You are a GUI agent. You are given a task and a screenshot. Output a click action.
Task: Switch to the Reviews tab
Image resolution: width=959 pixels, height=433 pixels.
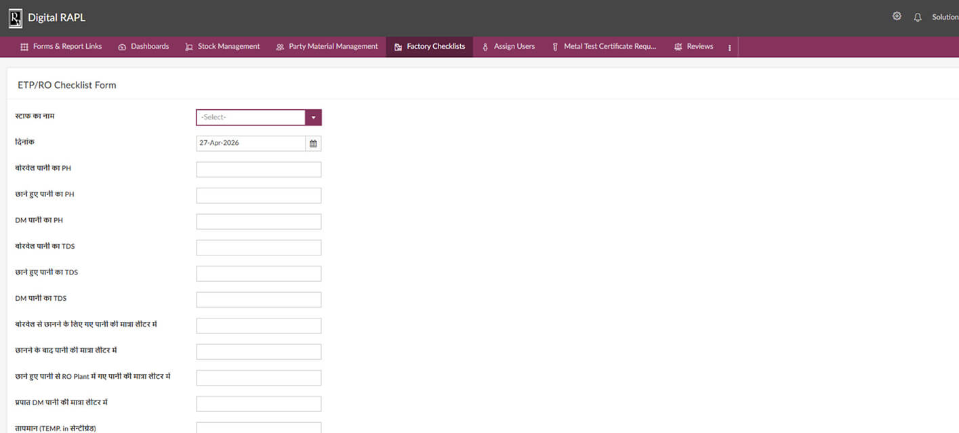[x=693, y=47]
